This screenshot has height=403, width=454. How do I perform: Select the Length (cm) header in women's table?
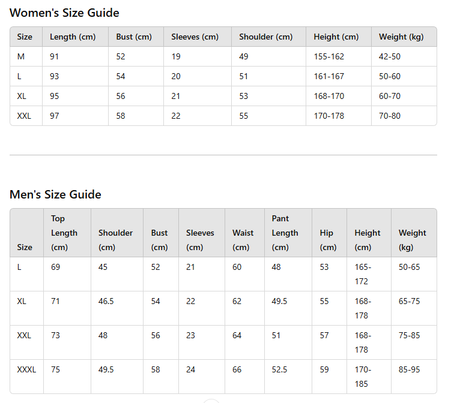(x=73, y=37)
